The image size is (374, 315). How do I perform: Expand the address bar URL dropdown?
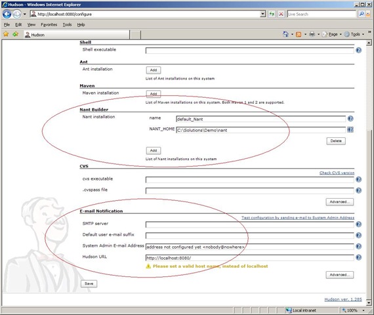click(262, 14)
